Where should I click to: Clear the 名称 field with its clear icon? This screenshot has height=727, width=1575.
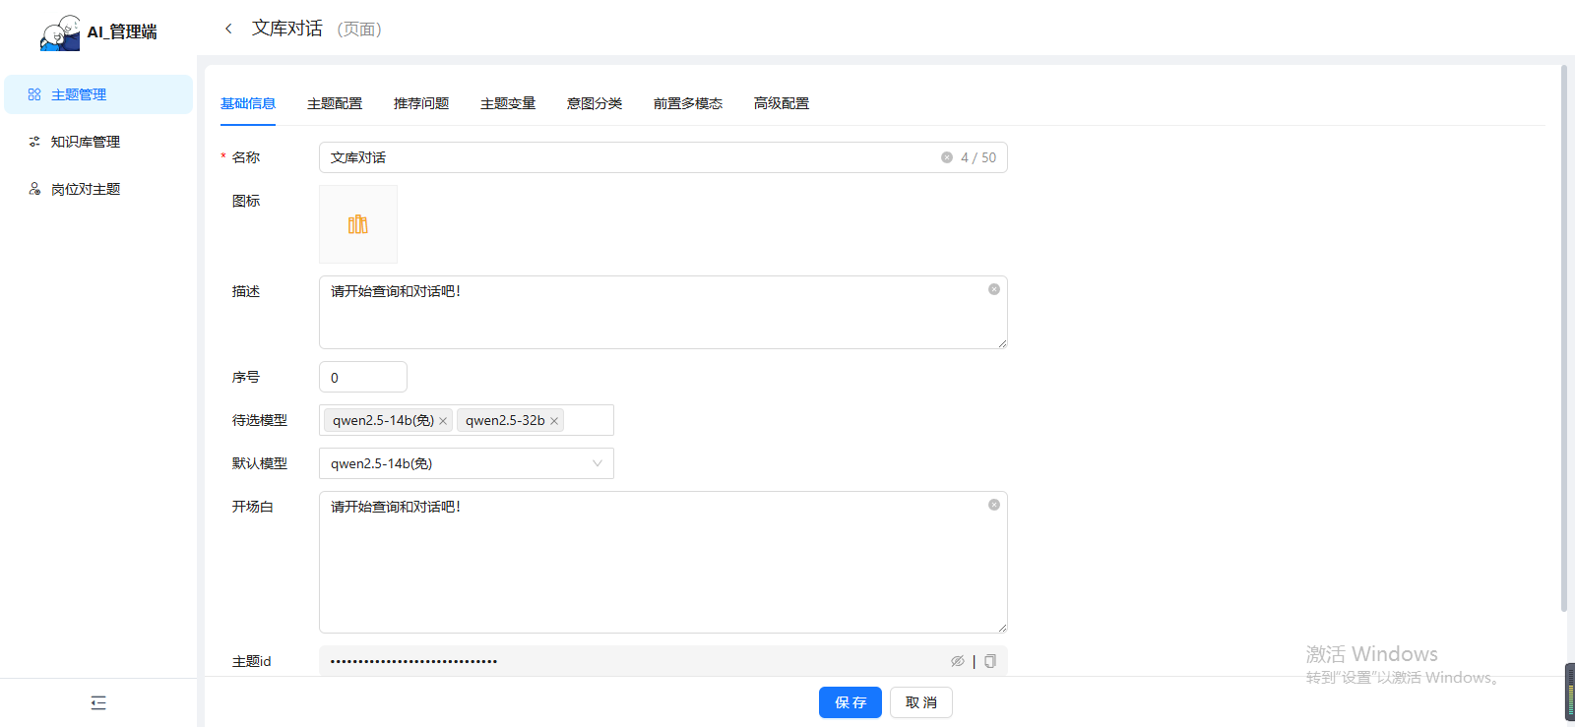(x=947, y=157)
